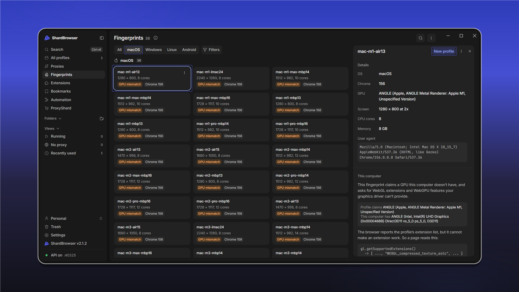The image size is (519, 292).
Task: Close the mac-m1-air13 detail panel
Action: coord(470,51)
